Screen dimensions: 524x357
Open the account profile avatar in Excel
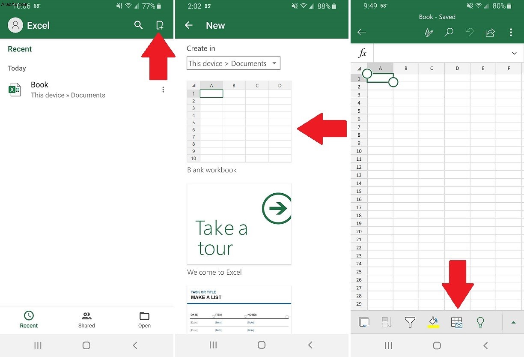coord(15,25)
